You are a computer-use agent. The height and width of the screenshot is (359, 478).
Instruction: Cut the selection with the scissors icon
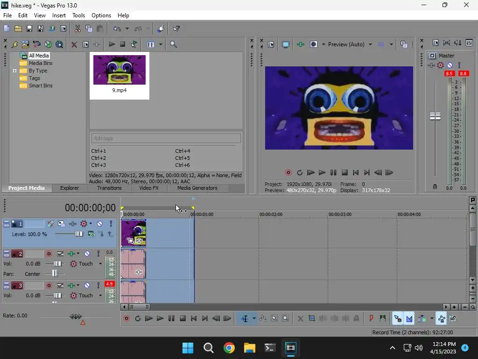point(77,29)
